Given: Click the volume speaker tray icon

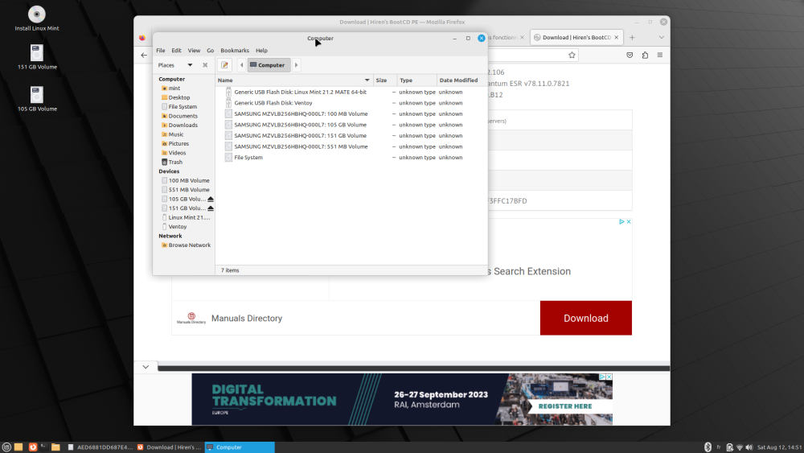Looking at the screenshot, I should [x=749, y=447].
